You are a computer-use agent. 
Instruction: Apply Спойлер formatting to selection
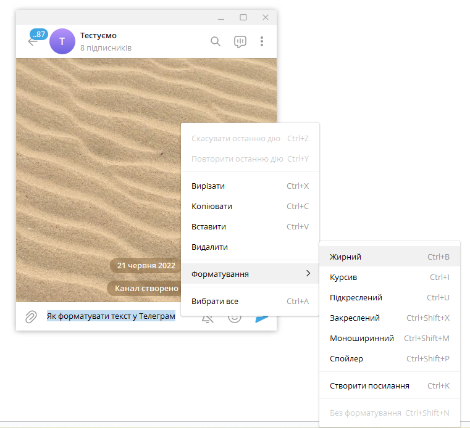click(x=389, y=358)
